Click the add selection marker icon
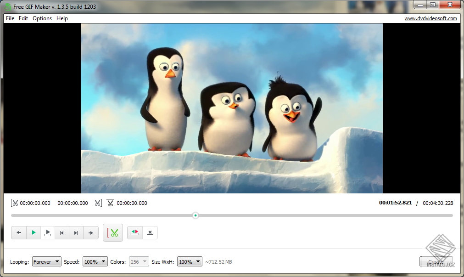The height and width of the screenshot is (277, 464). click(x=134, y=232)
